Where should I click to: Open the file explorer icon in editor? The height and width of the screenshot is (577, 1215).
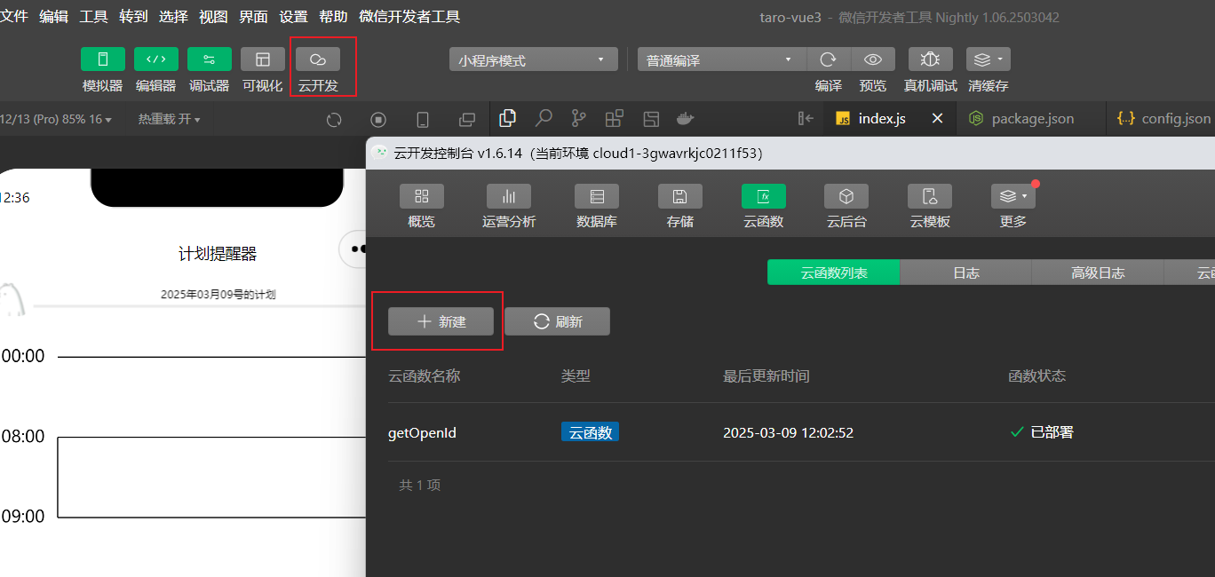(508, 118)
